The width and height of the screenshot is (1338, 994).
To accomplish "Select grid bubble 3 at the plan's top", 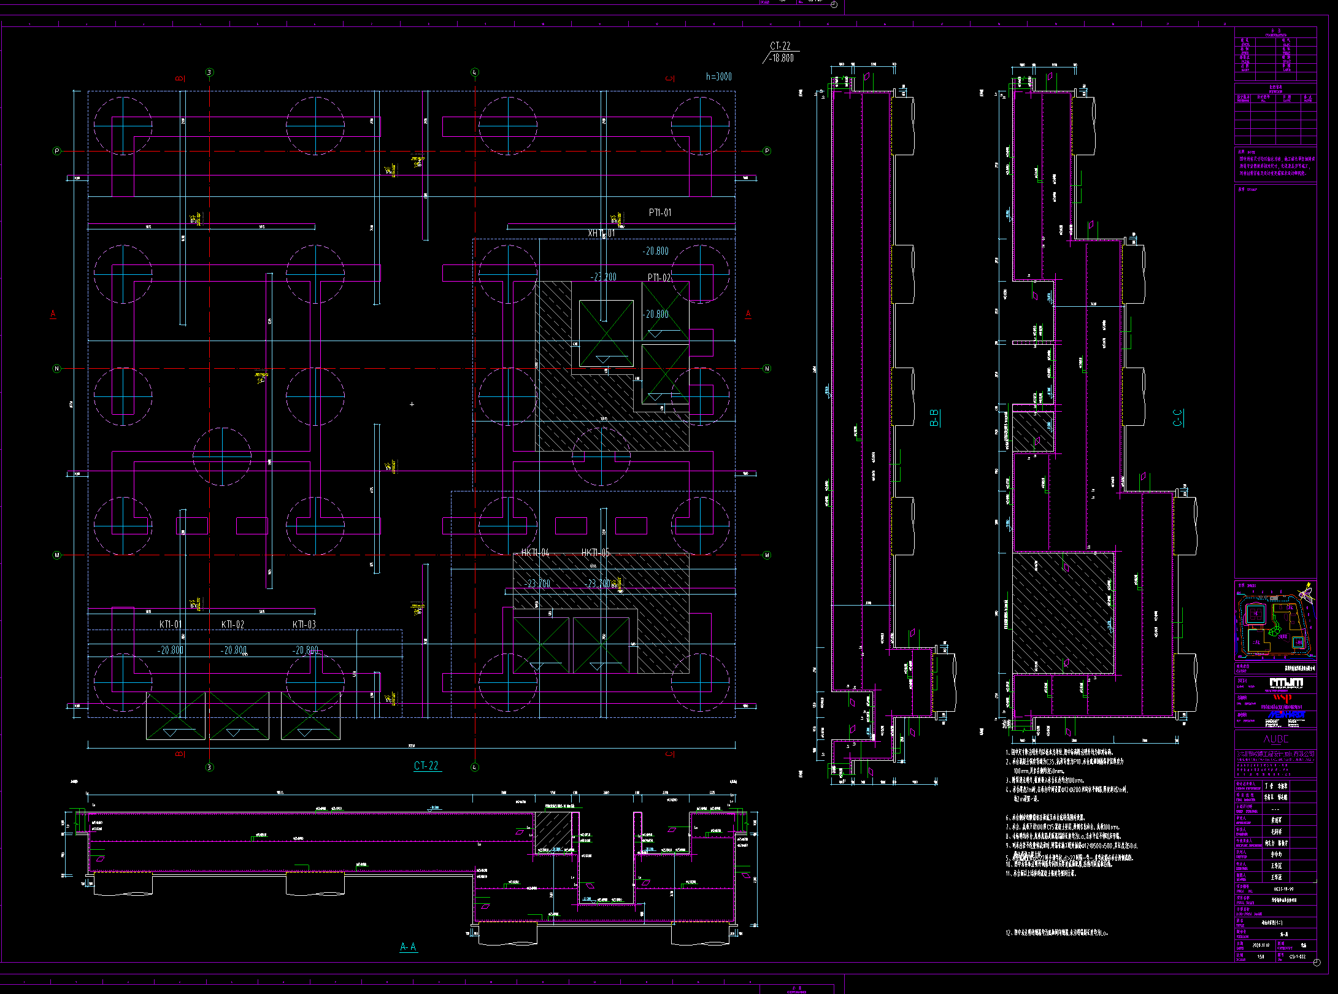I will click(209, 72).
